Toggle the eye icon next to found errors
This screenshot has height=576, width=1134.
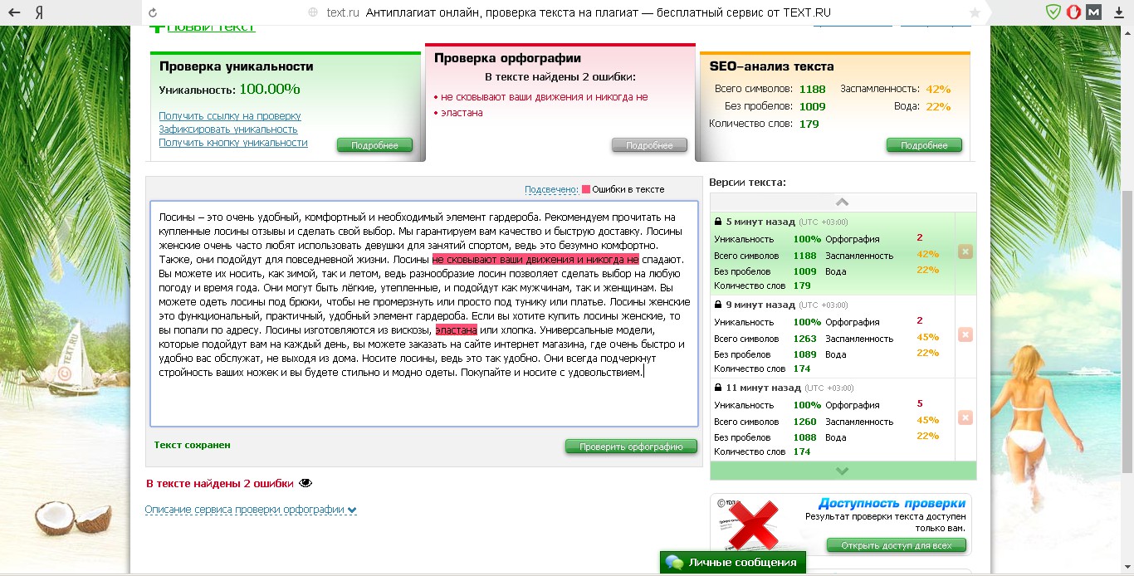(x=305, y=483)
